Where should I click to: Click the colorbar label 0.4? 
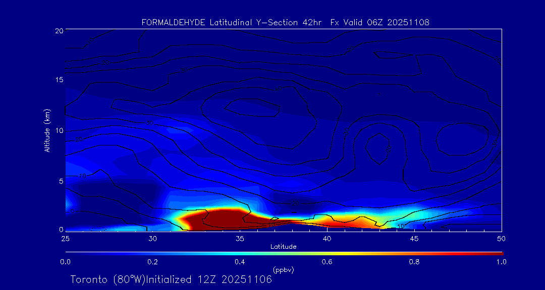click(240, 262)
